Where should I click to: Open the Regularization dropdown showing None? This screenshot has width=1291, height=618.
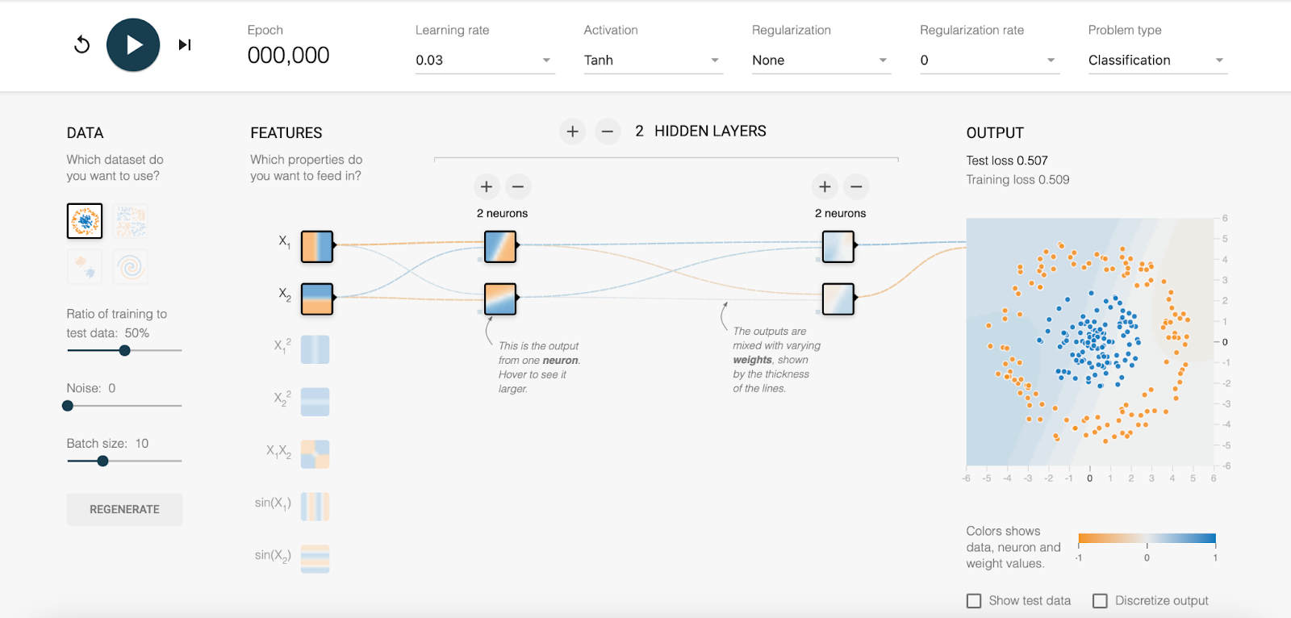tap(821, 61)
